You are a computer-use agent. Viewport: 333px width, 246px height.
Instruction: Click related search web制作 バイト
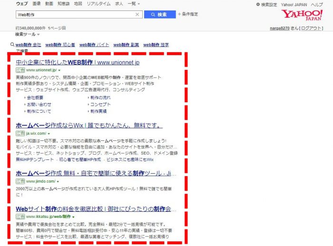pos(94,45)
